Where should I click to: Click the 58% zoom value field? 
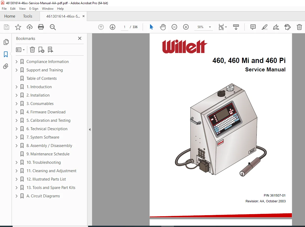(x=200, y=27)
